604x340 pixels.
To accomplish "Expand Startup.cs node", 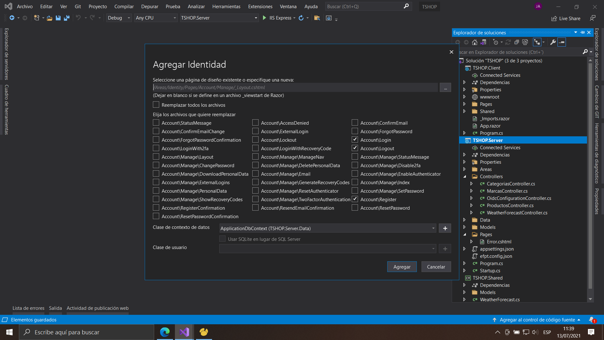I will (x=465, y=271).
